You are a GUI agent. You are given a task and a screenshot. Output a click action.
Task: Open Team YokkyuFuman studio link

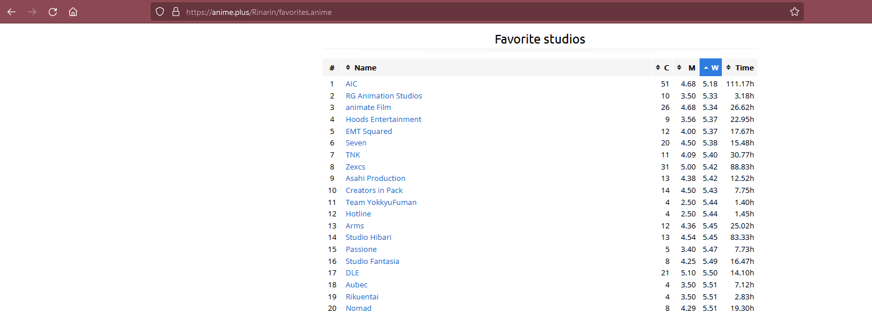coord(381,202)
